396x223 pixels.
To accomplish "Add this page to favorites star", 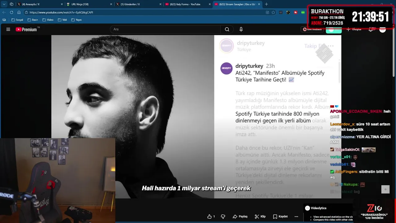I will click(273, 12).
